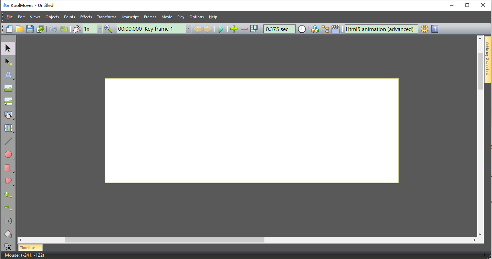This screenshot has height=259, width=492.
Task: Click the scroll right arrow of canvas
Action: [474, 240]
